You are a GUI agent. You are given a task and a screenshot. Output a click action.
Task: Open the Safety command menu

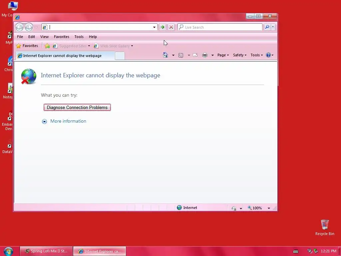click(x=240, y=55)
